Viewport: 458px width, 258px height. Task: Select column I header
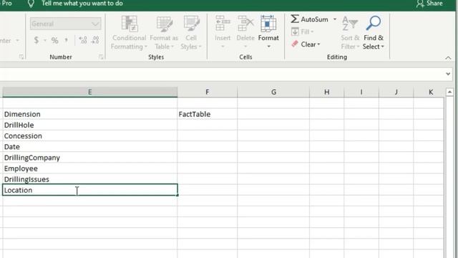coord(361,92)
